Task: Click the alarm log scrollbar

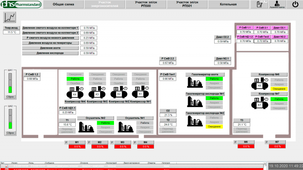Action: pyautogui.click(x=265, y=166)
